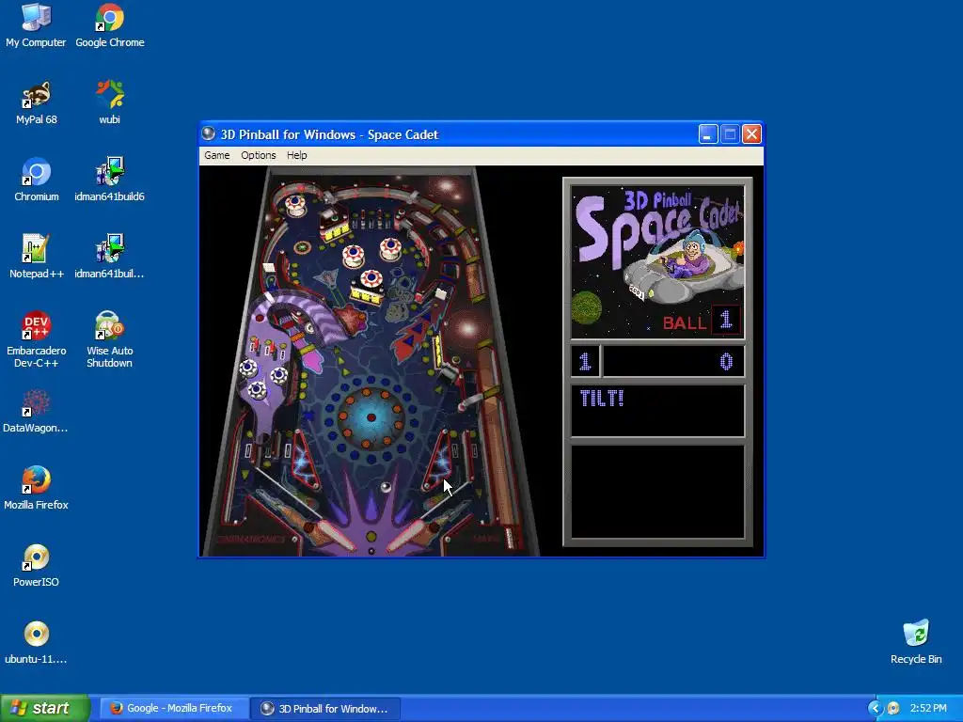Minimize the 3D Pinball window

(x=708, y=133)
